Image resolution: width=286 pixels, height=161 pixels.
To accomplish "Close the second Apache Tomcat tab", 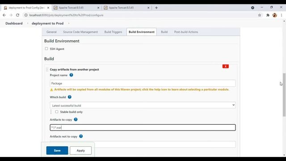I will click(x=148, y=8).
